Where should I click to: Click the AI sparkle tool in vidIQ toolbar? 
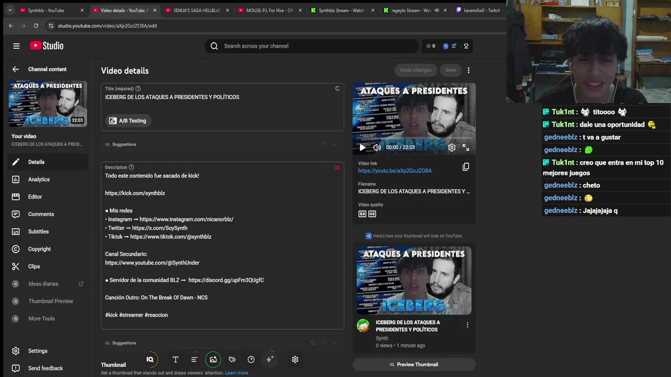[269, 360]
